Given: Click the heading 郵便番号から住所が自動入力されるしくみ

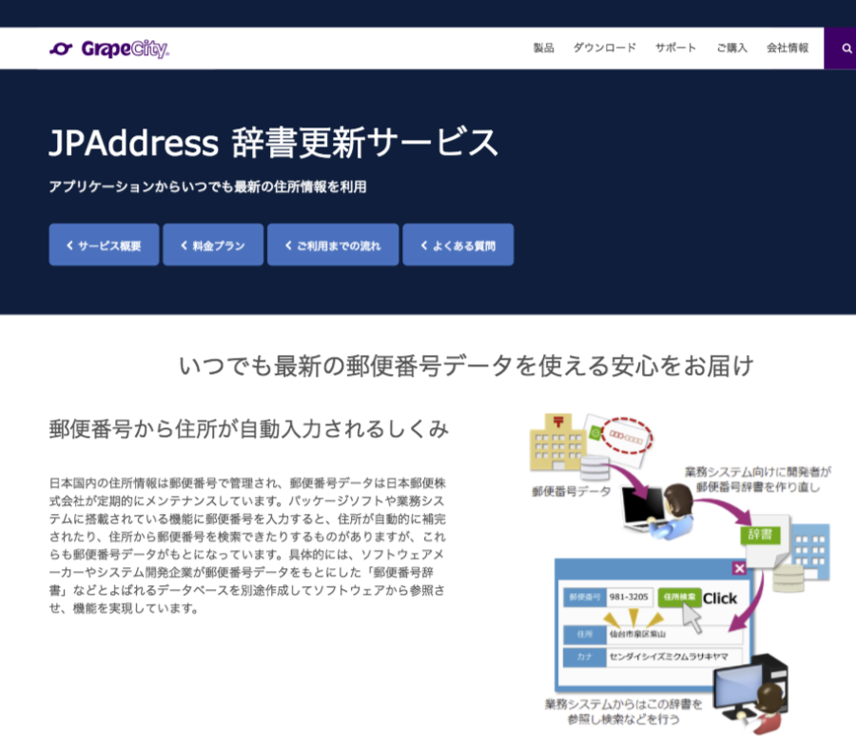Looking at the screenshot, I should click(x=249, y=429).
